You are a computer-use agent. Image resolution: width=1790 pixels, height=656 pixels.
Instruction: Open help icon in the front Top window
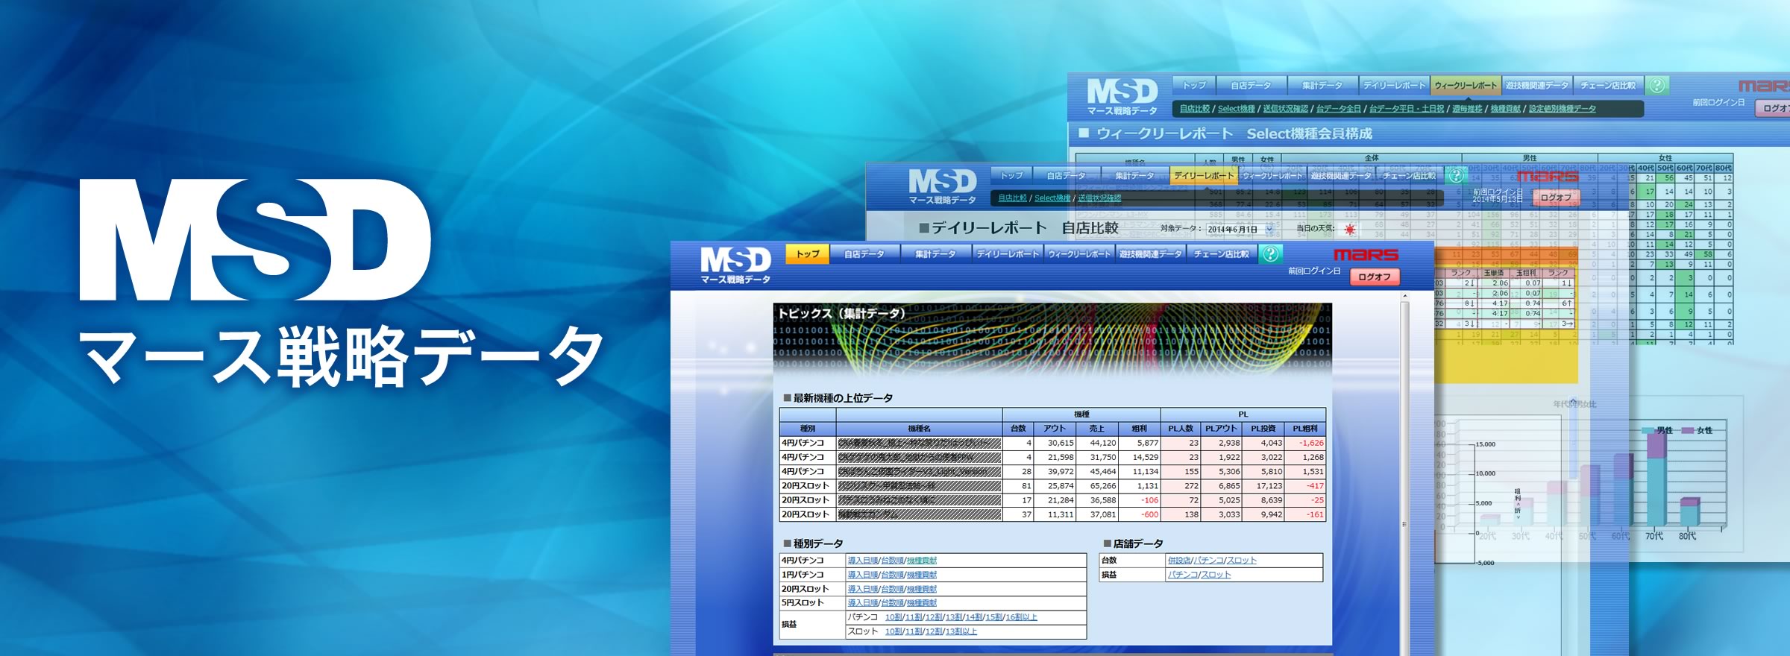click(x=1270, y=253)
